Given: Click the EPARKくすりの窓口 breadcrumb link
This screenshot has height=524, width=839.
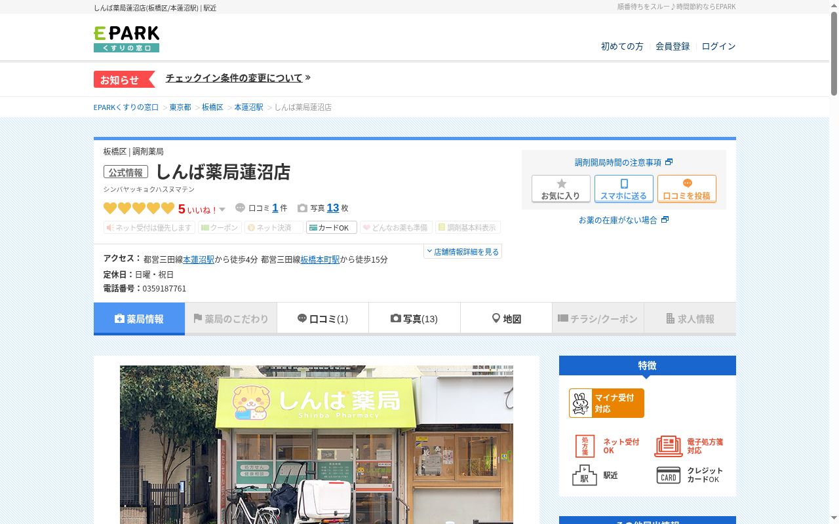Looking at the screenshot, I should pyautogui.click(x=126, y=107).
